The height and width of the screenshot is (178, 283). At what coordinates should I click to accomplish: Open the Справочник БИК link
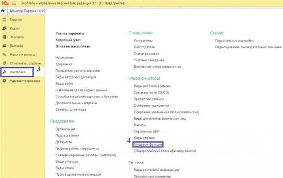(146, 131)
